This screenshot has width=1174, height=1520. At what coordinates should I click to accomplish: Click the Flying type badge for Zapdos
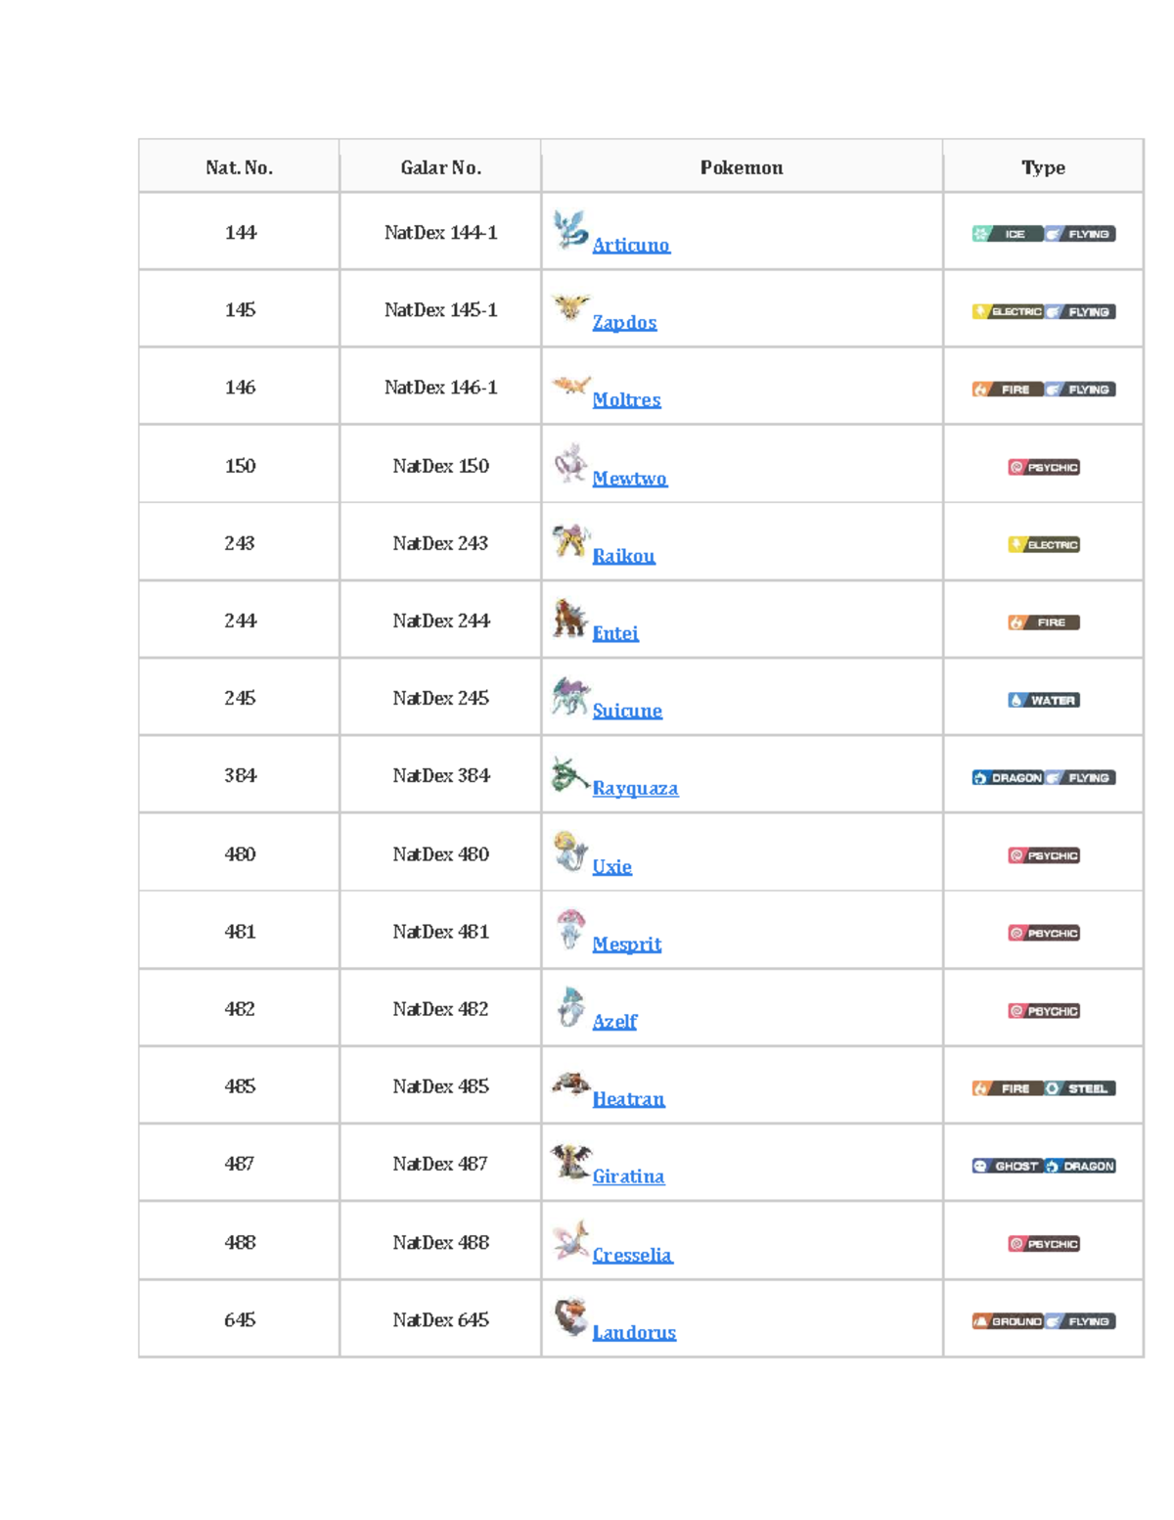pyautogui.click(x=1080, y=311)
